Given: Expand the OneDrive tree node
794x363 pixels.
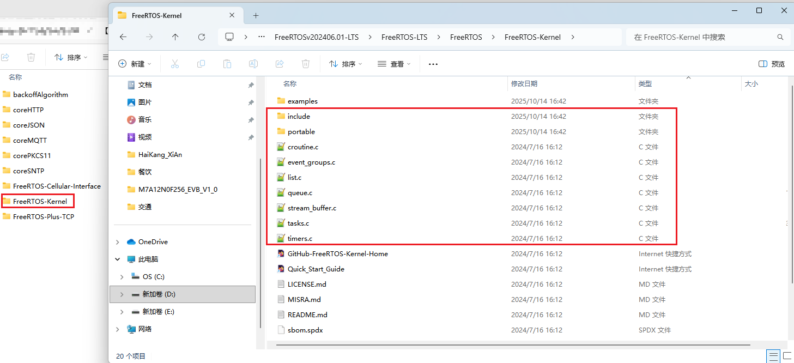Looking at the screenshot, I should [118, 242].
